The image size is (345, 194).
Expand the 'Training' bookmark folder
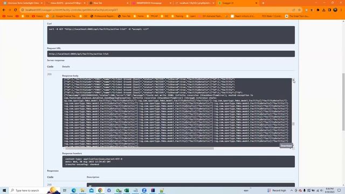177,16
